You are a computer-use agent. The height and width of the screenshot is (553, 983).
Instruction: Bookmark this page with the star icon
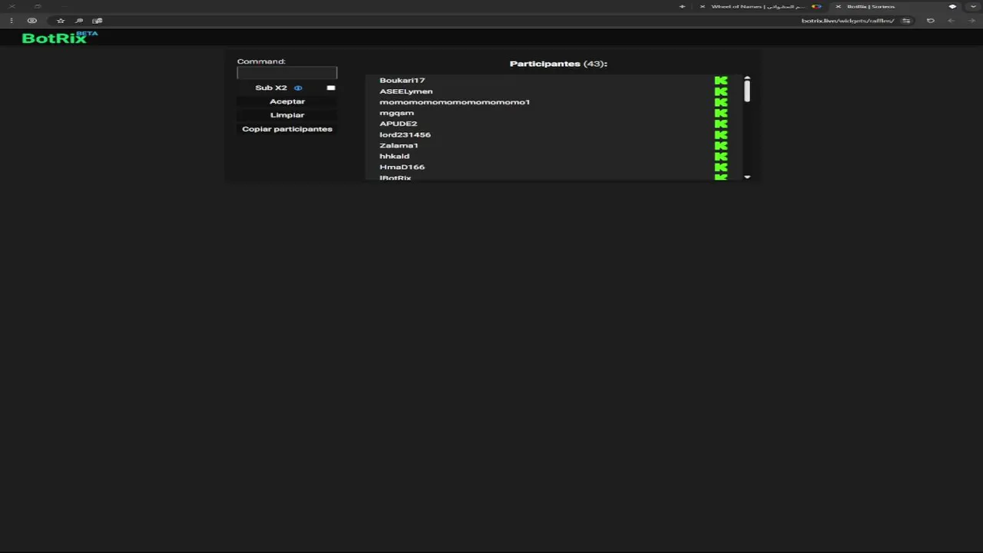(61, 21)
